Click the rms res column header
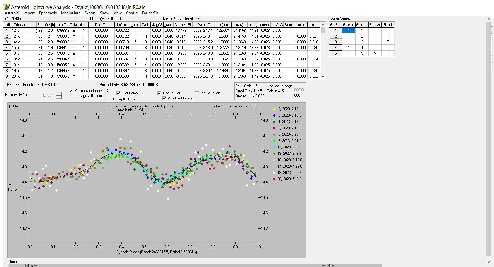The width and height of the screenshot is (494, 267). (x=314, y=25)
